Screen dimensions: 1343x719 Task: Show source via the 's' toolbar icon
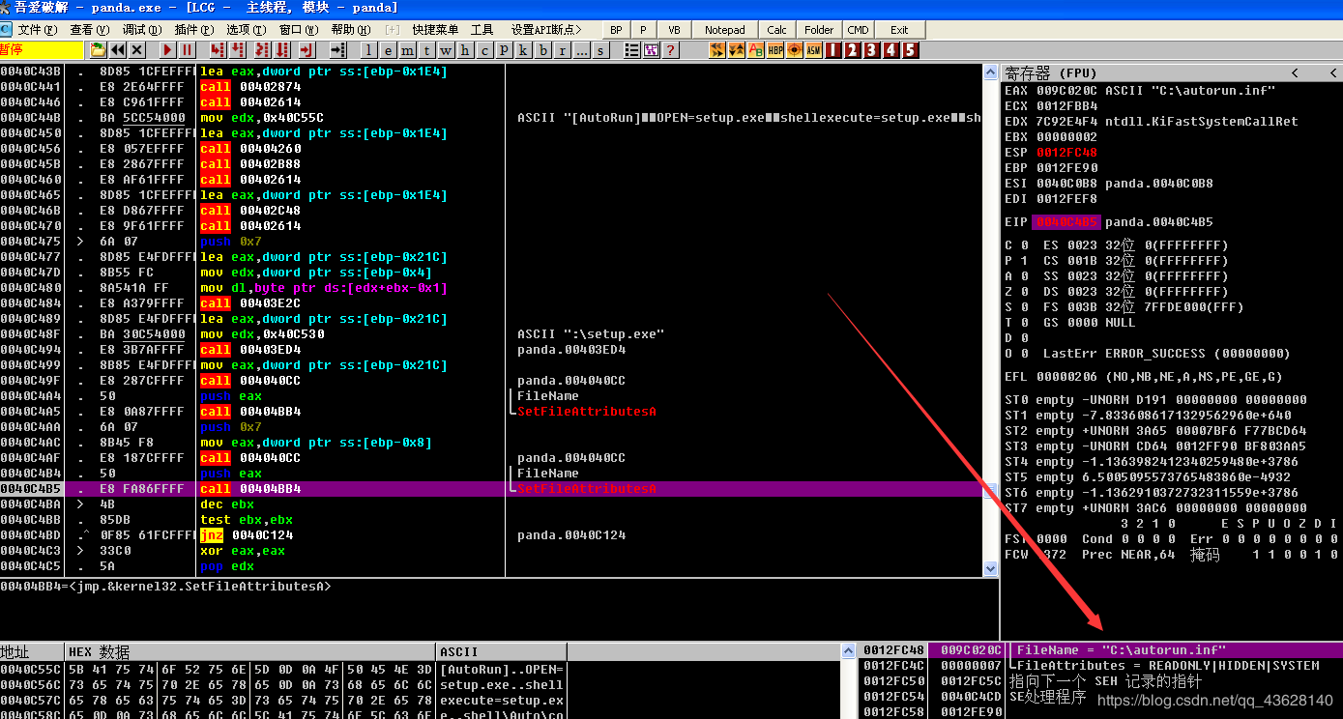pos(601,50)
